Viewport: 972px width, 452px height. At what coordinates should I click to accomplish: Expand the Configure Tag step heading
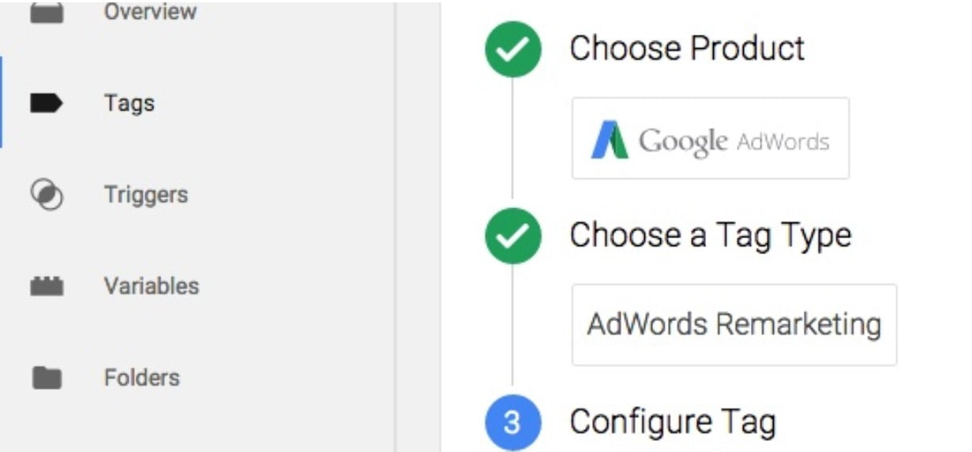(673, 422)
